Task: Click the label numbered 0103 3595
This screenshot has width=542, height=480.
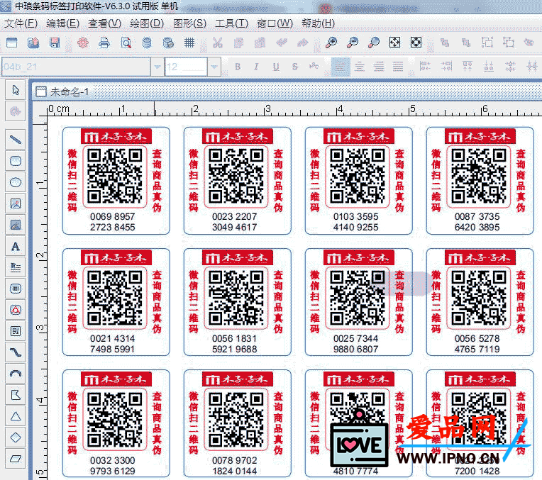Action: (x=359, y=181)
